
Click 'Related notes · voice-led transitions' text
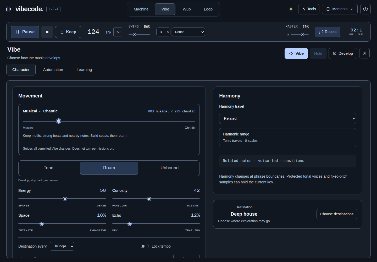click(x=263, y=161)
